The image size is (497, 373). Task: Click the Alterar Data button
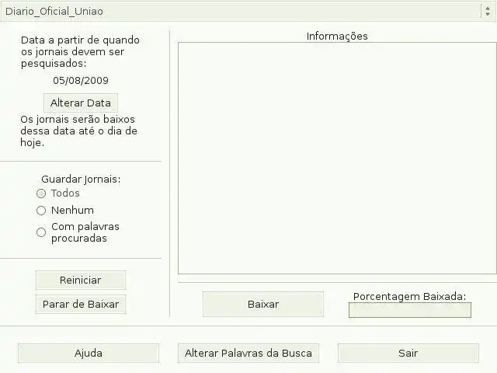click(x=81, y=103)
